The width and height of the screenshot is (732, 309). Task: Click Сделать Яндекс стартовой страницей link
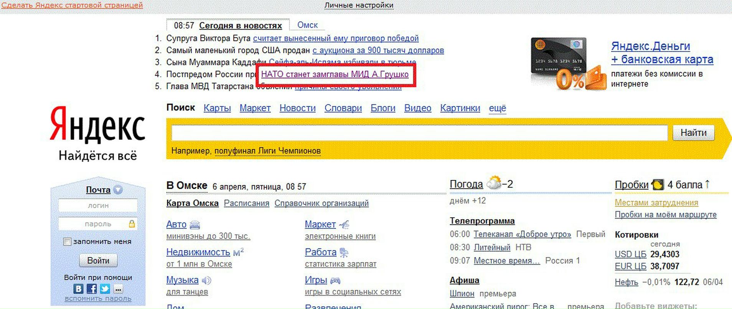coord(72,5)
